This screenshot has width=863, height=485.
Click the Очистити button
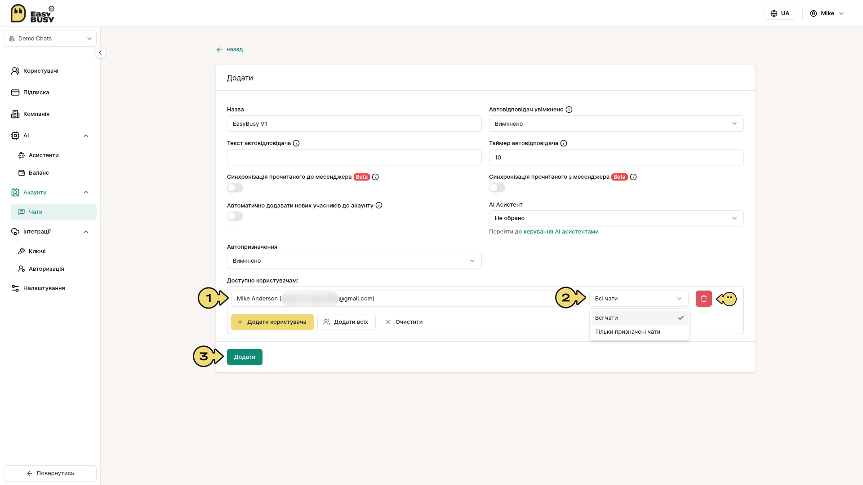pyautogui.click(x=404, y=322)
